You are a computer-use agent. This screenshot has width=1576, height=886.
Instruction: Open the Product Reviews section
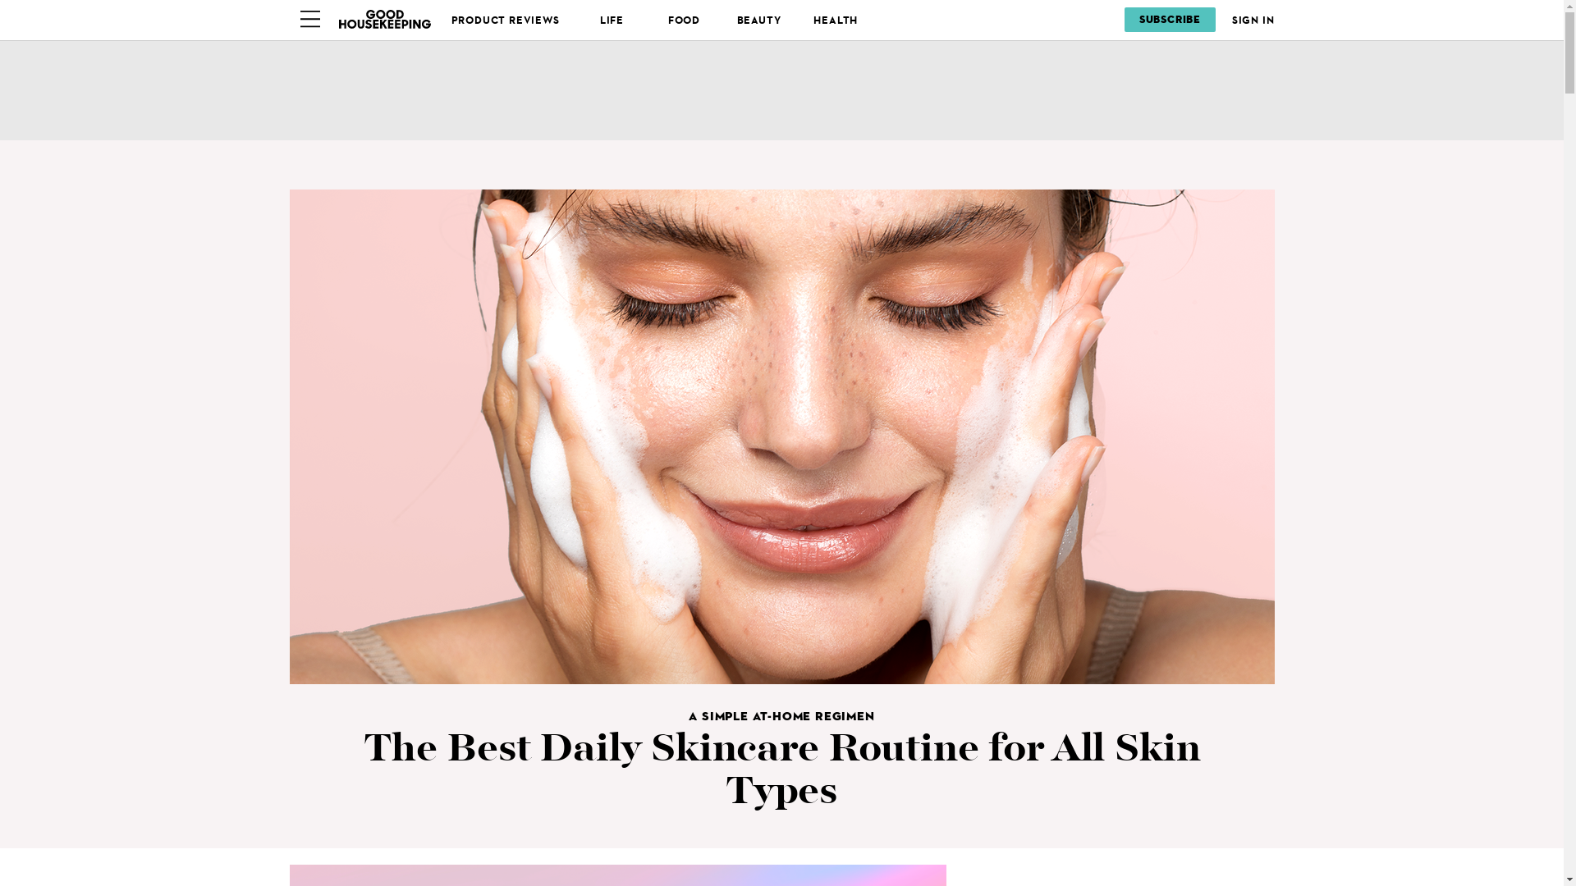(x=506, y=21)
